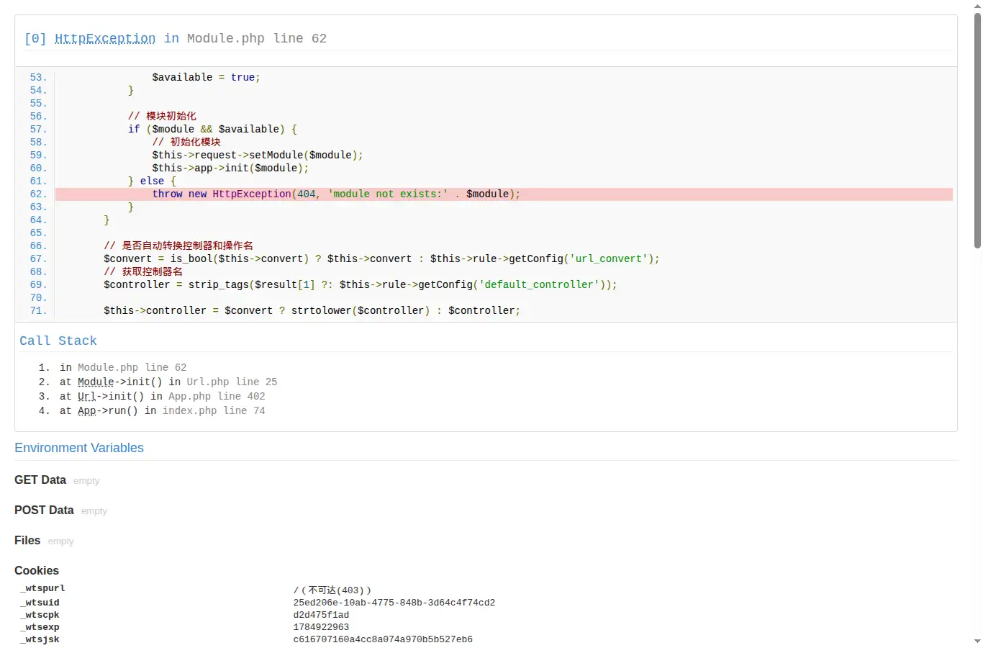This screenshot has width=983, height=648.
Task: Click the _wtspurl value '/(不可达(403))'
Action: click(332, 590)
